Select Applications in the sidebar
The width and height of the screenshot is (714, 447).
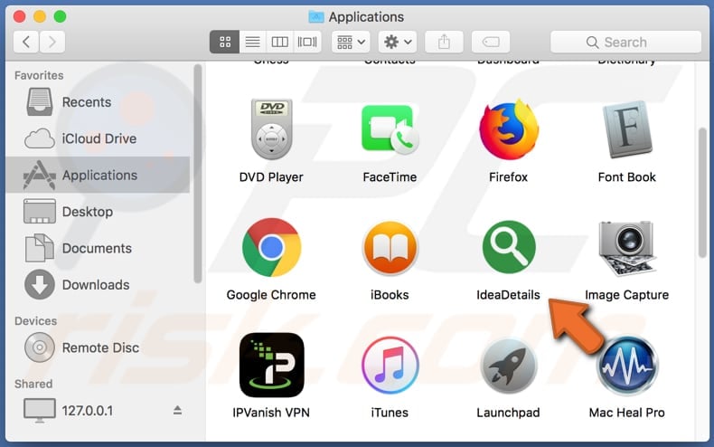coord(98,176)
